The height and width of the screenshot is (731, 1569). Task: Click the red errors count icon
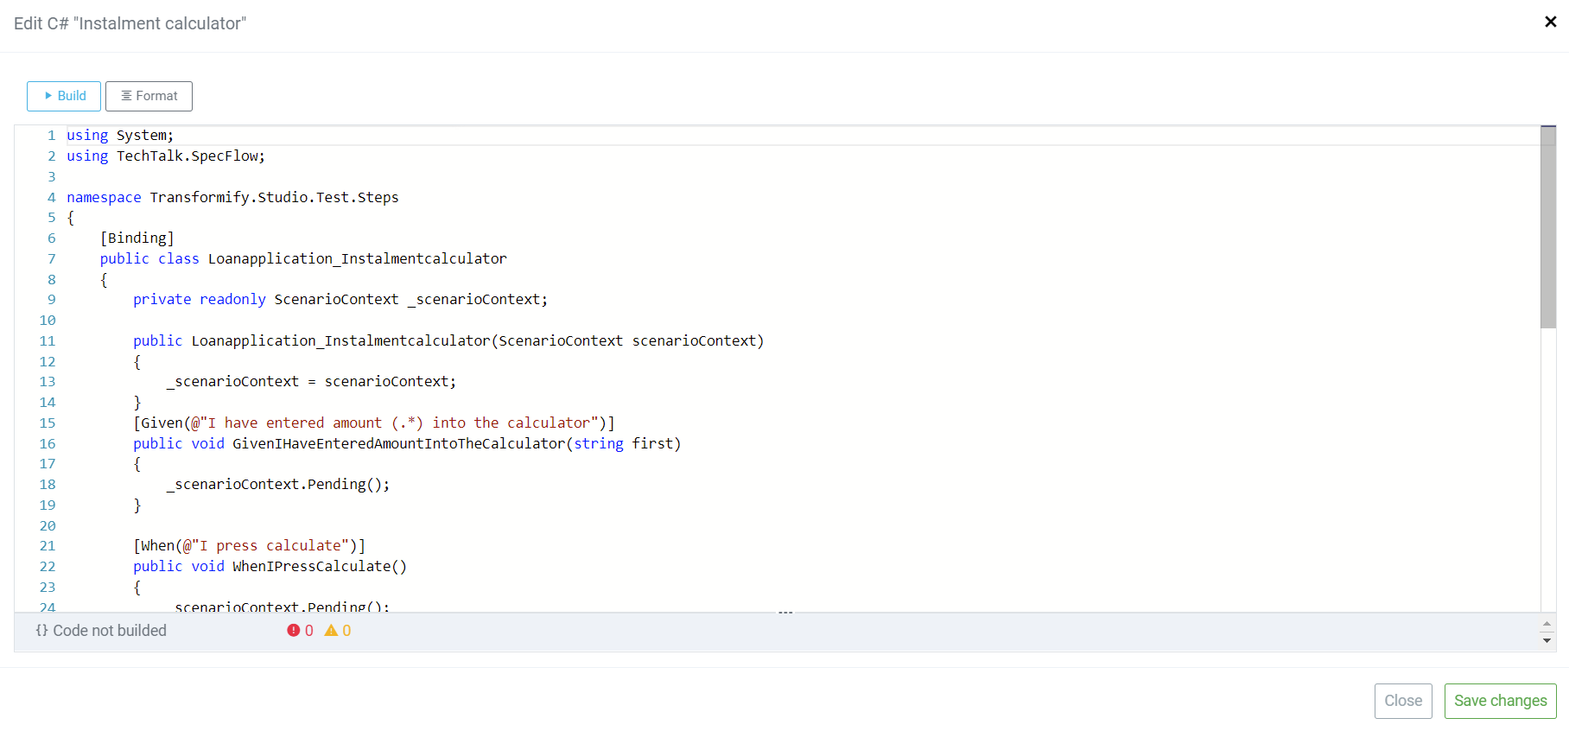click(294, 631)
